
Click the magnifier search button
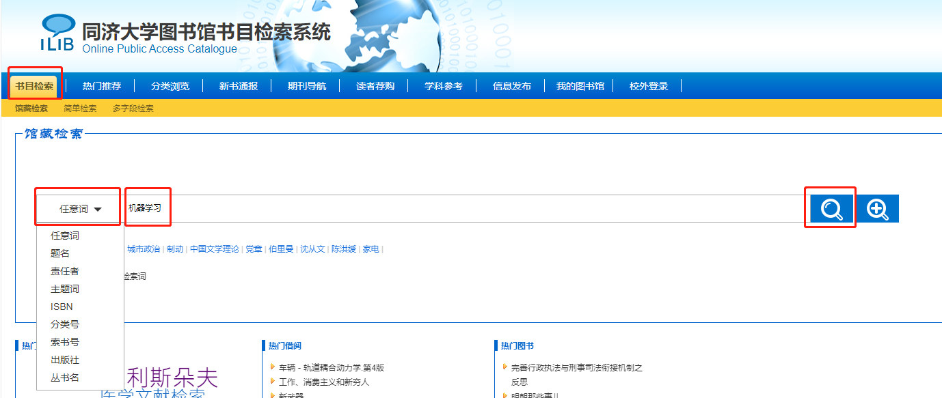click(831, 209)
